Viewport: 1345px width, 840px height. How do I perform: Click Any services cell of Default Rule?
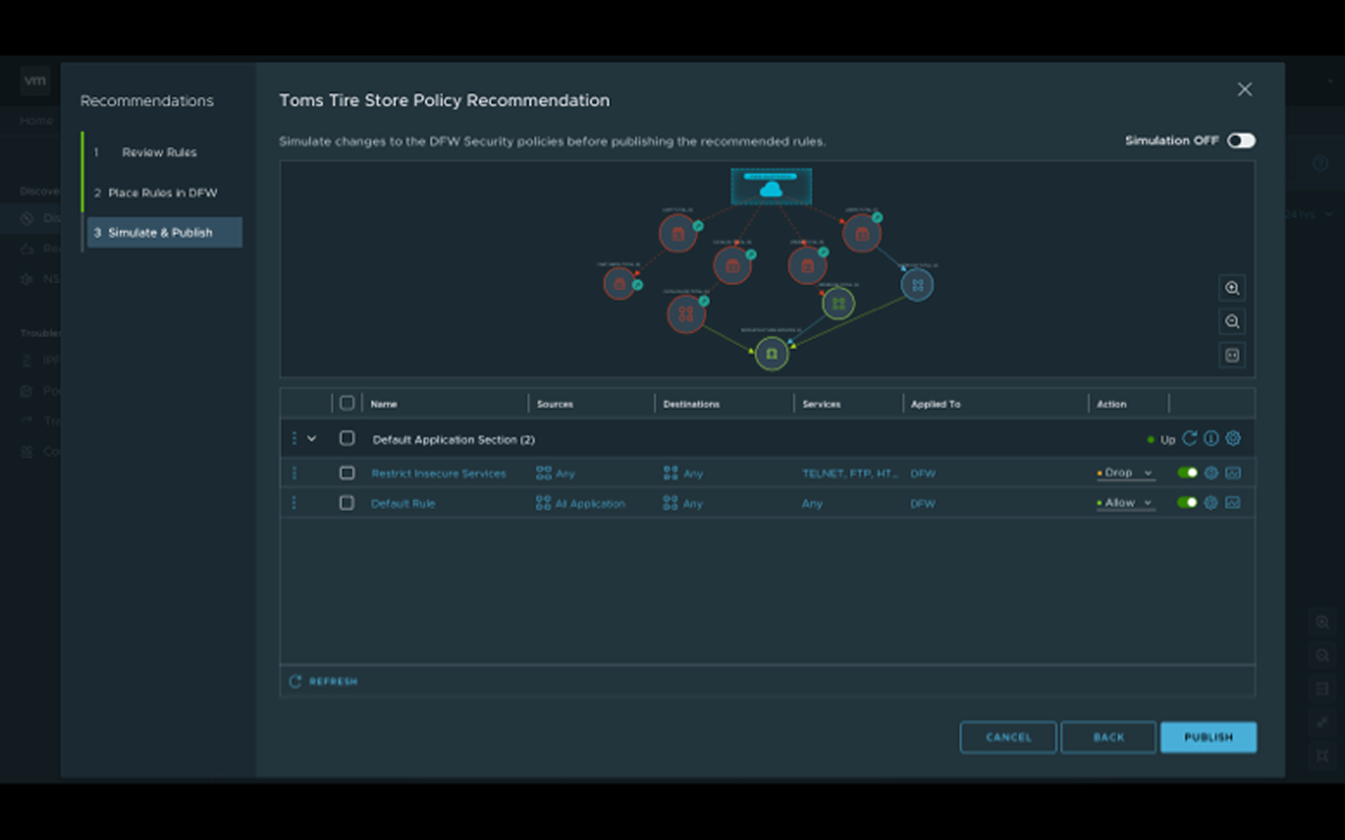[x=812, y=503]
